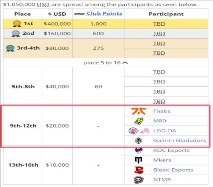Open the LGD.OA team link
This screenshot has width=213, height=187.
tap(165, 130)
